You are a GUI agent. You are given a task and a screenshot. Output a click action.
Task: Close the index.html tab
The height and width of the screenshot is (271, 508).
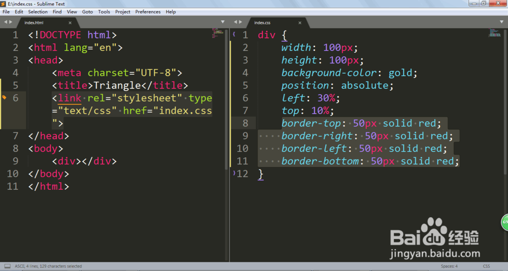pyautogui.click(x=70, y=23)
